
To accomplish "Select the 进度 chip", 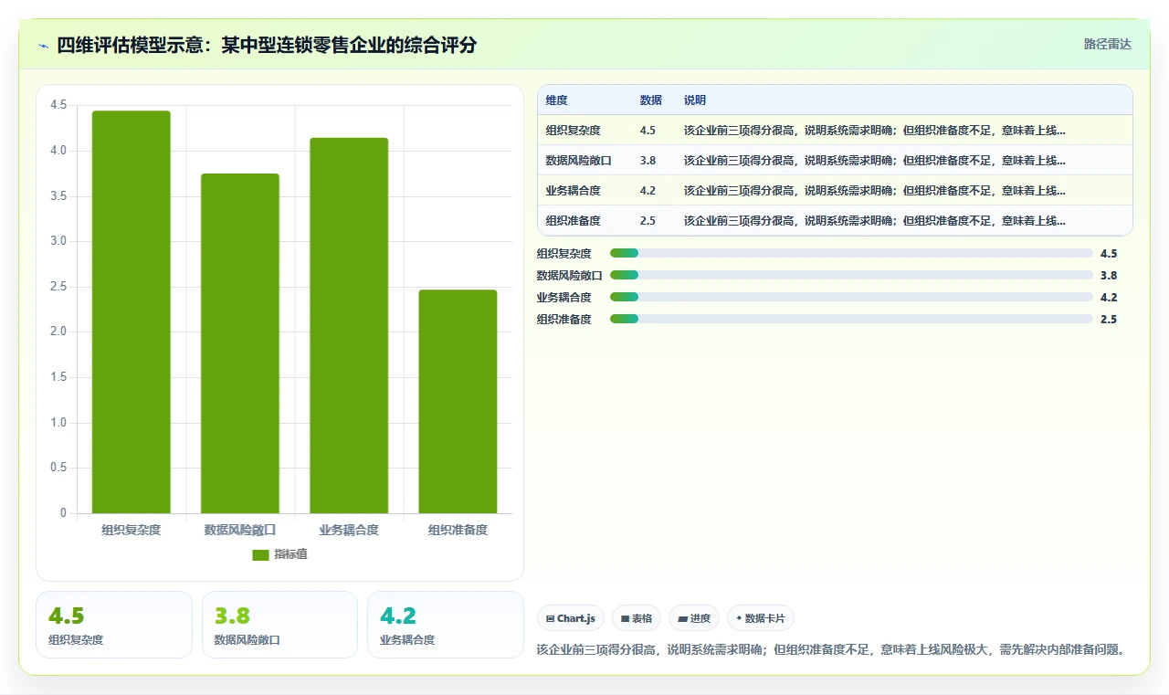I will 694,618.
